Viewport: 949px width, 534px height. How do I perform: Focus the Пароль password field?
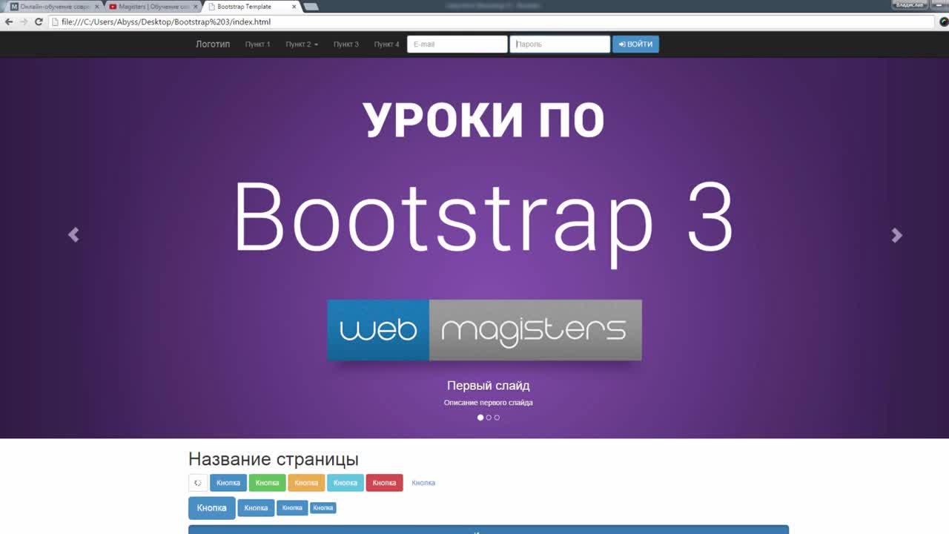(560, 44)
